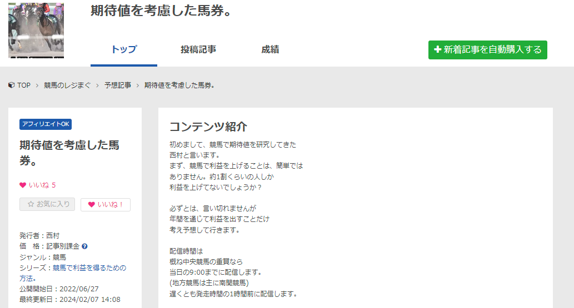
Task: Open 予想記事 breadcrumb link
Action: pyautogui.click(x=118, y=85)
